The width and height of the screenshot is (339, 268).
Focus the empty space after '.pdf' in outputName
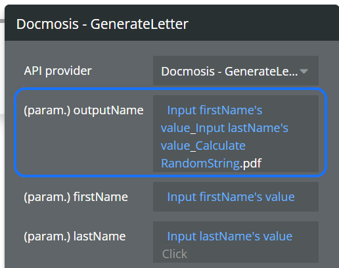289,163
